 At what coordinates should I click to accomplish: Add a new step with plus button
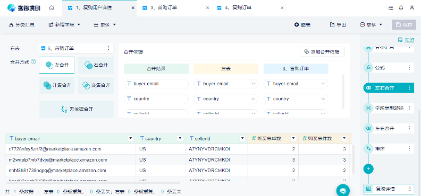[368, 169]
